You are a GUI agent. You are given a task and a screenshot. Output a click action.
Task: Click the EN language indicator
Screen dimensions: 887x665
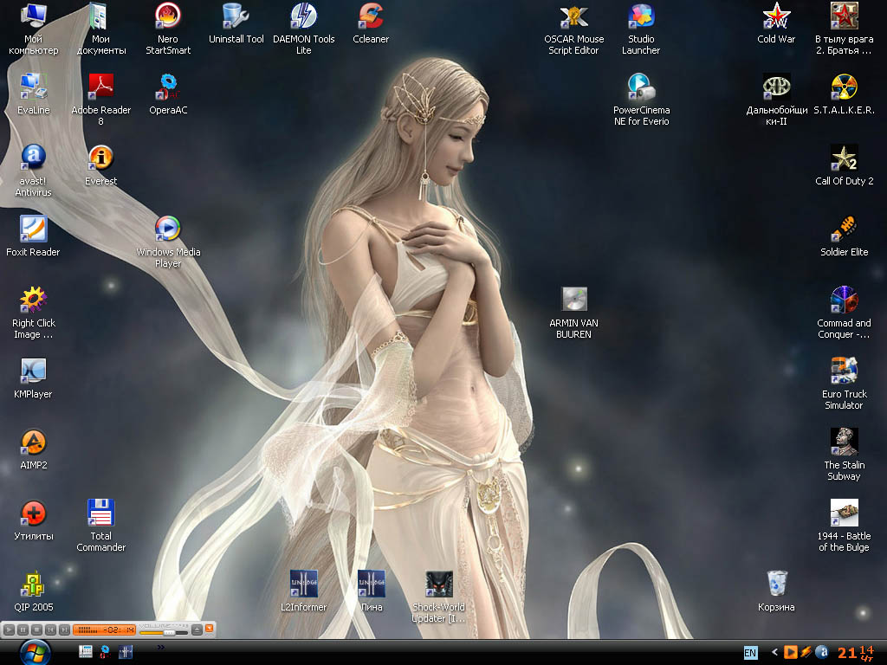[750, 653]
